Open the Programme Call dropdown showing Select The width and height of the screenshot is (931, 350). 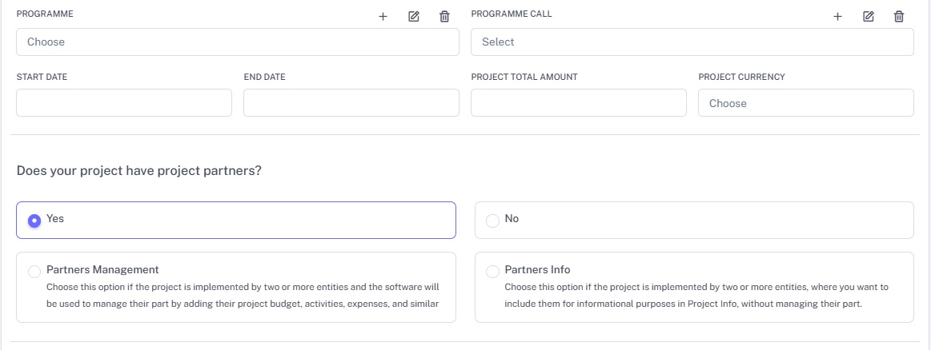coord(692,42)
